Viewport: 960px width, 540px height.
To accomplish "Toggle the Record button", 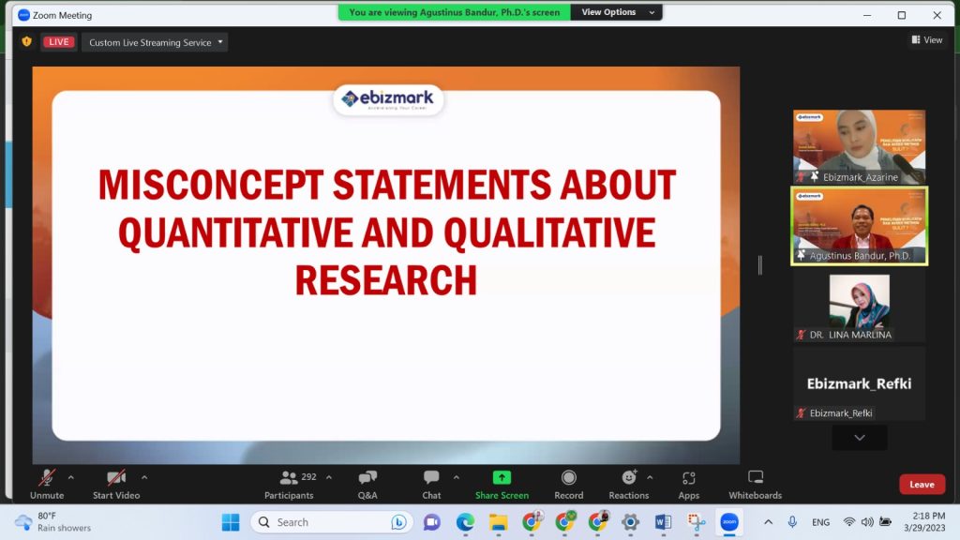I will click(x=568, y=484).
